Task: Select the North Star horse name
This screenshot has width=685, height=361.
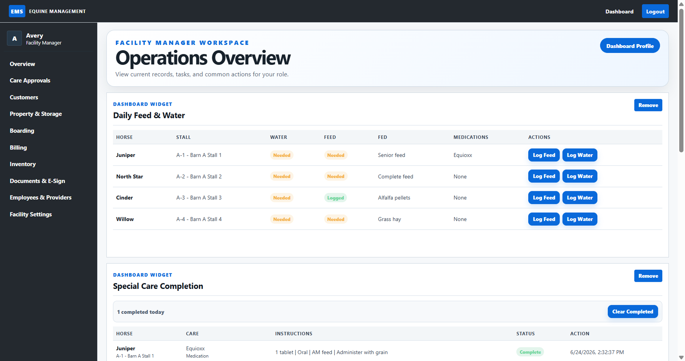Action: [129, 177]
